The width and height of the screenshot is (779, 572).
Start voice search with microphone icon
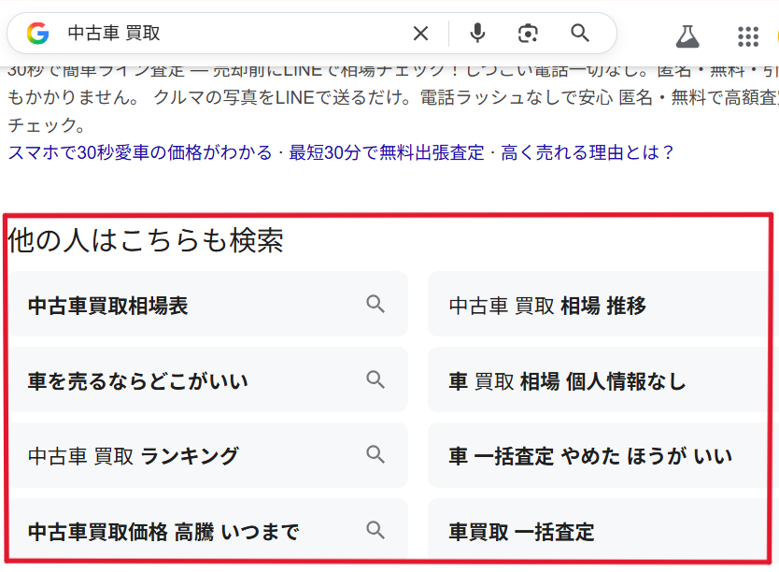pos(477,34)
